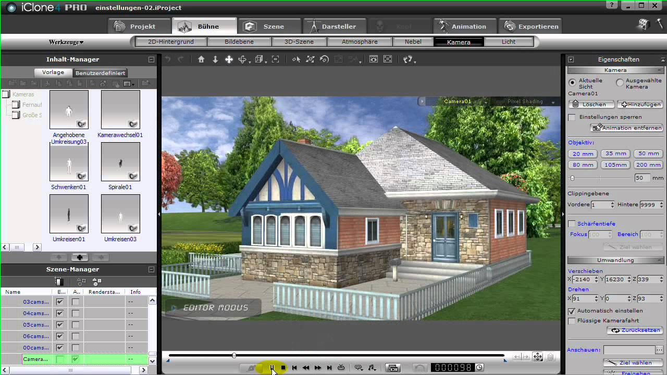Click the full screen view icon
667x375 pixels.
[388, 59]
